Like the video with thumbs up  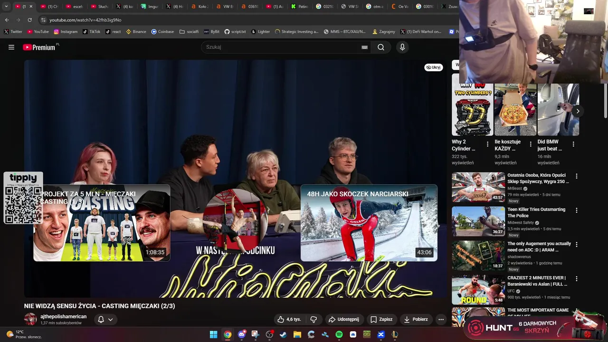(x=289, y=319)
